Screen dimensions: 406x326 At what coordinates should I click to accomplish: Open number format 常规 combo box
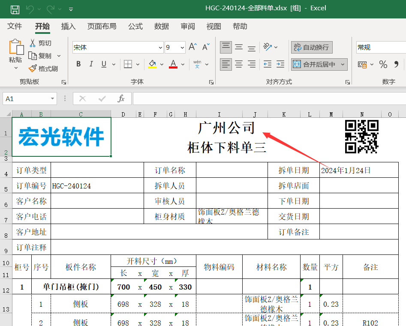pyautogui.click(x=381, y=48)
